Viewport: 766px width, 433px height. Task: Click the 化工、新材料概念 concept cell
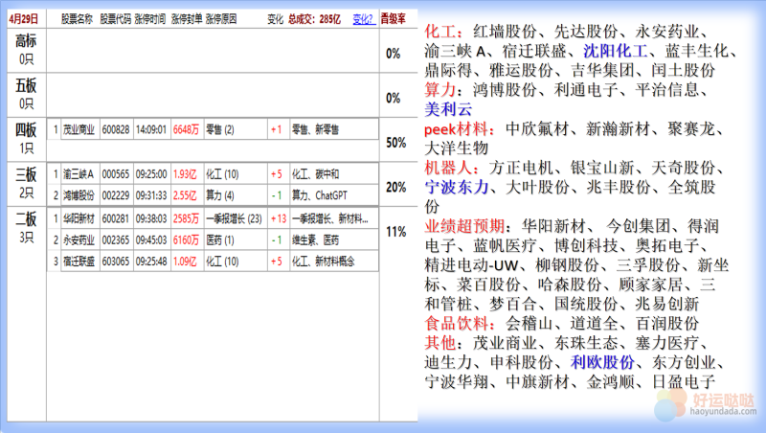coord(323,262)
